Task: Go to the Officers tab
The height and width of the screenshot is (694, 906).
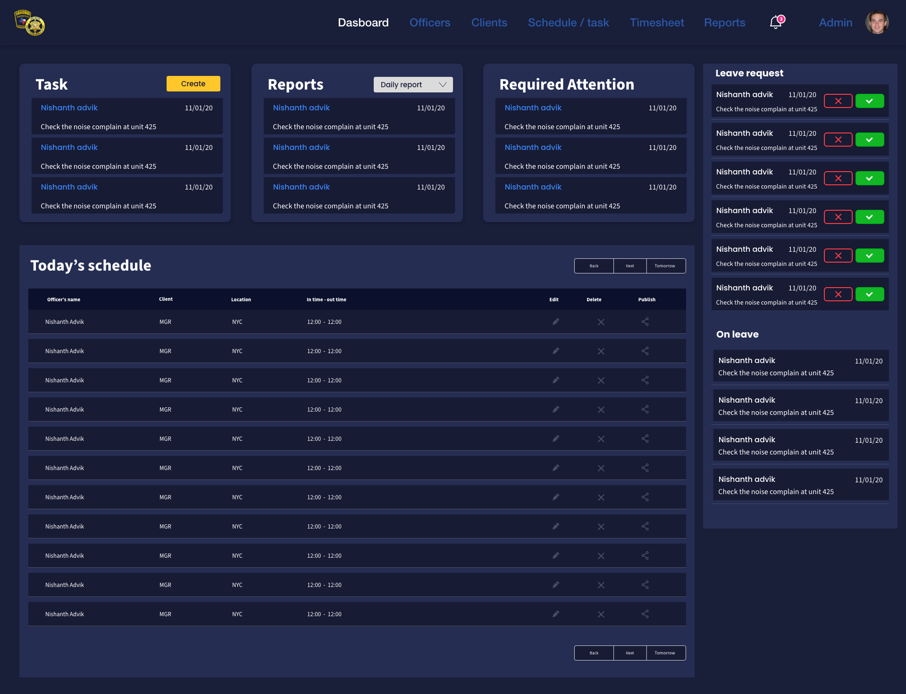Action: click(429, 23)
